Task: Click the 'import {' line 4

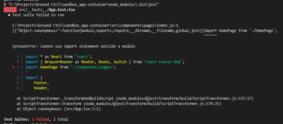Action: coord(34,78)
